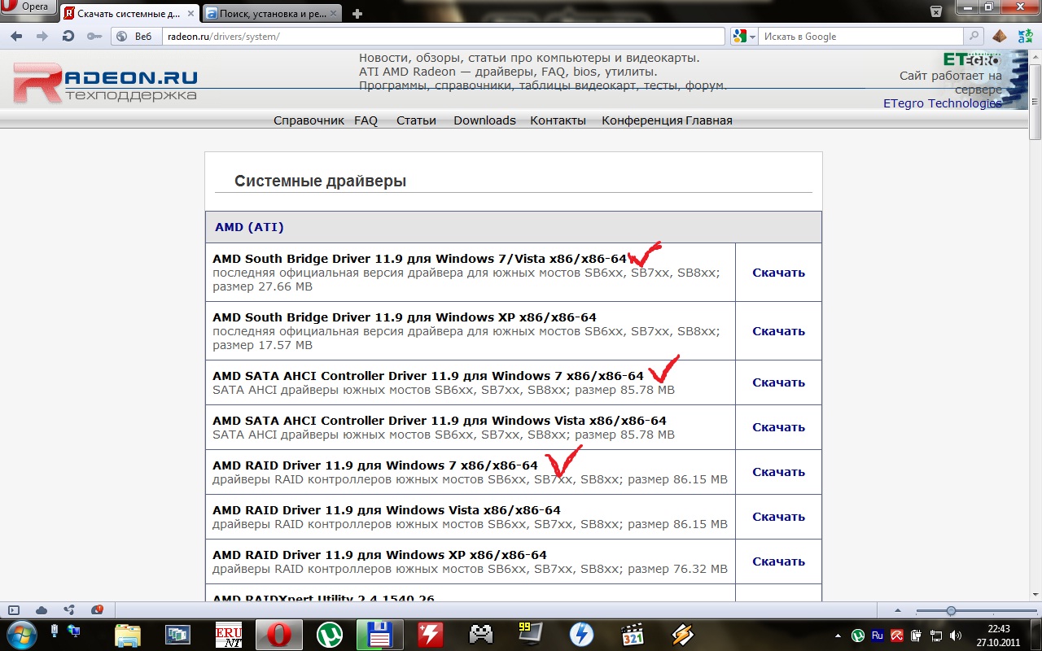
Task: Open the Radeon.ru logo link
Action: coord(105,82)
